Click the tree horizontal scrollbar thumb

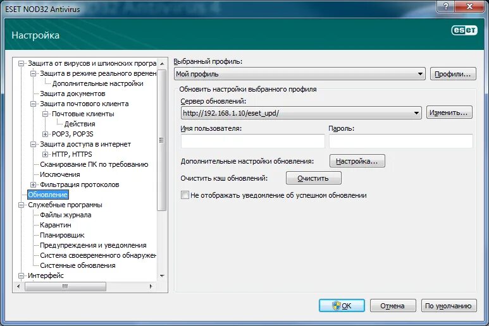pyautogui.click(x=65, y=286)
